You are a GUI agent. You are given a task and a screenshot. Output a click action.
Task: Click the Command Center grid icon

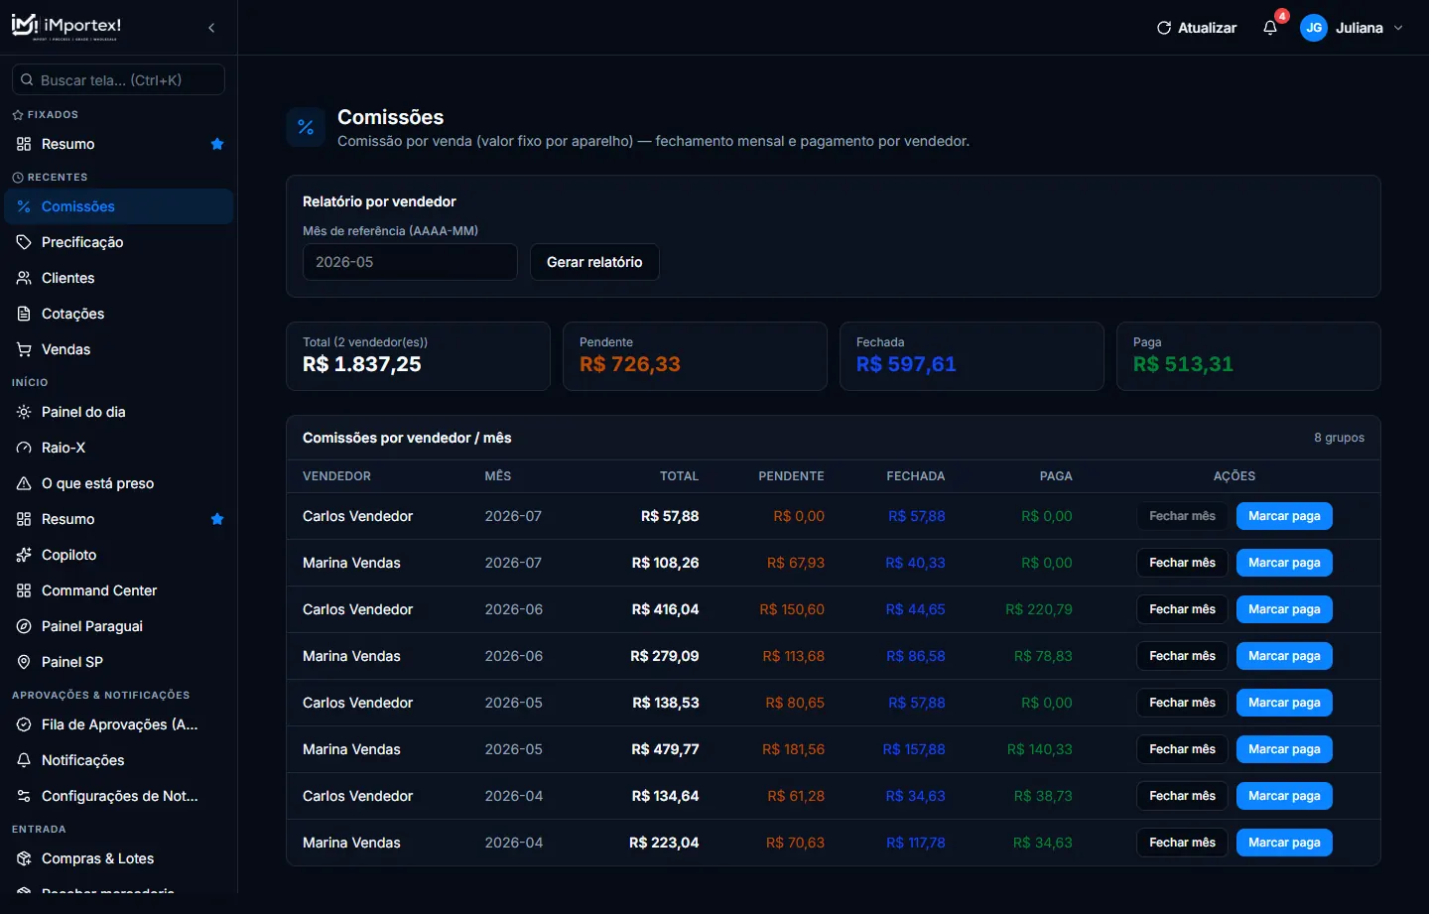click(x=24, y=590)
